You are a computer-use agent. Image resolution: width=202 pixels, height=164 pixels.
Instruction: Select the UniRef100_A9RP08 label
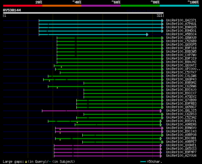click(x=181, y=135)
